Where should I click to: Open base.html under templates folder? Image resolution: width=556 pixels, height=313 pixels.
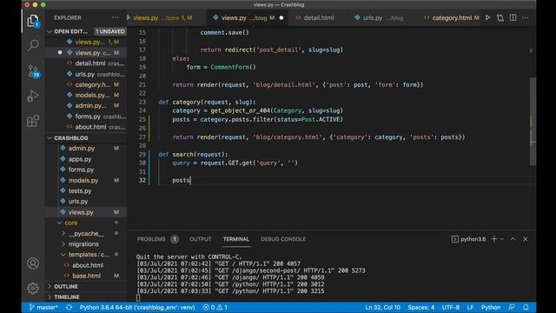pyautogui.click(x=86, y=276)
